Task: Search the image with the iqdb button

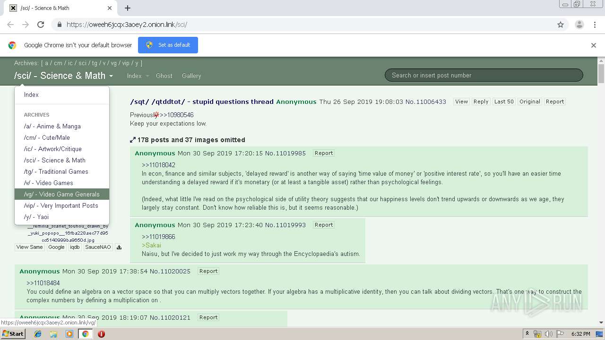Action: 75,247
